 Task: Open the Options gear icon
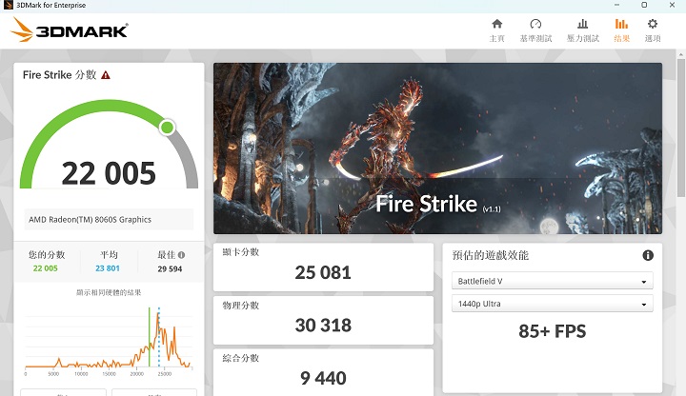653,24
